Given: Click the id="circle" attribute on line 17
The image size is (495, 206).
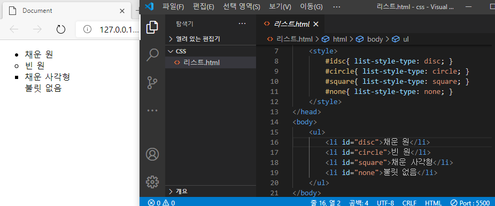Looking at the screenshot, I should pyautogui.click(x=365, y=152).
